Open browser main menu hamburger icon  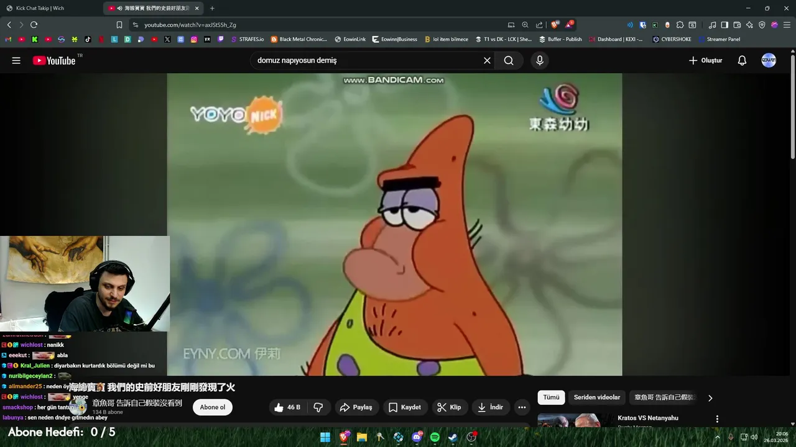[x=787, y=25]
